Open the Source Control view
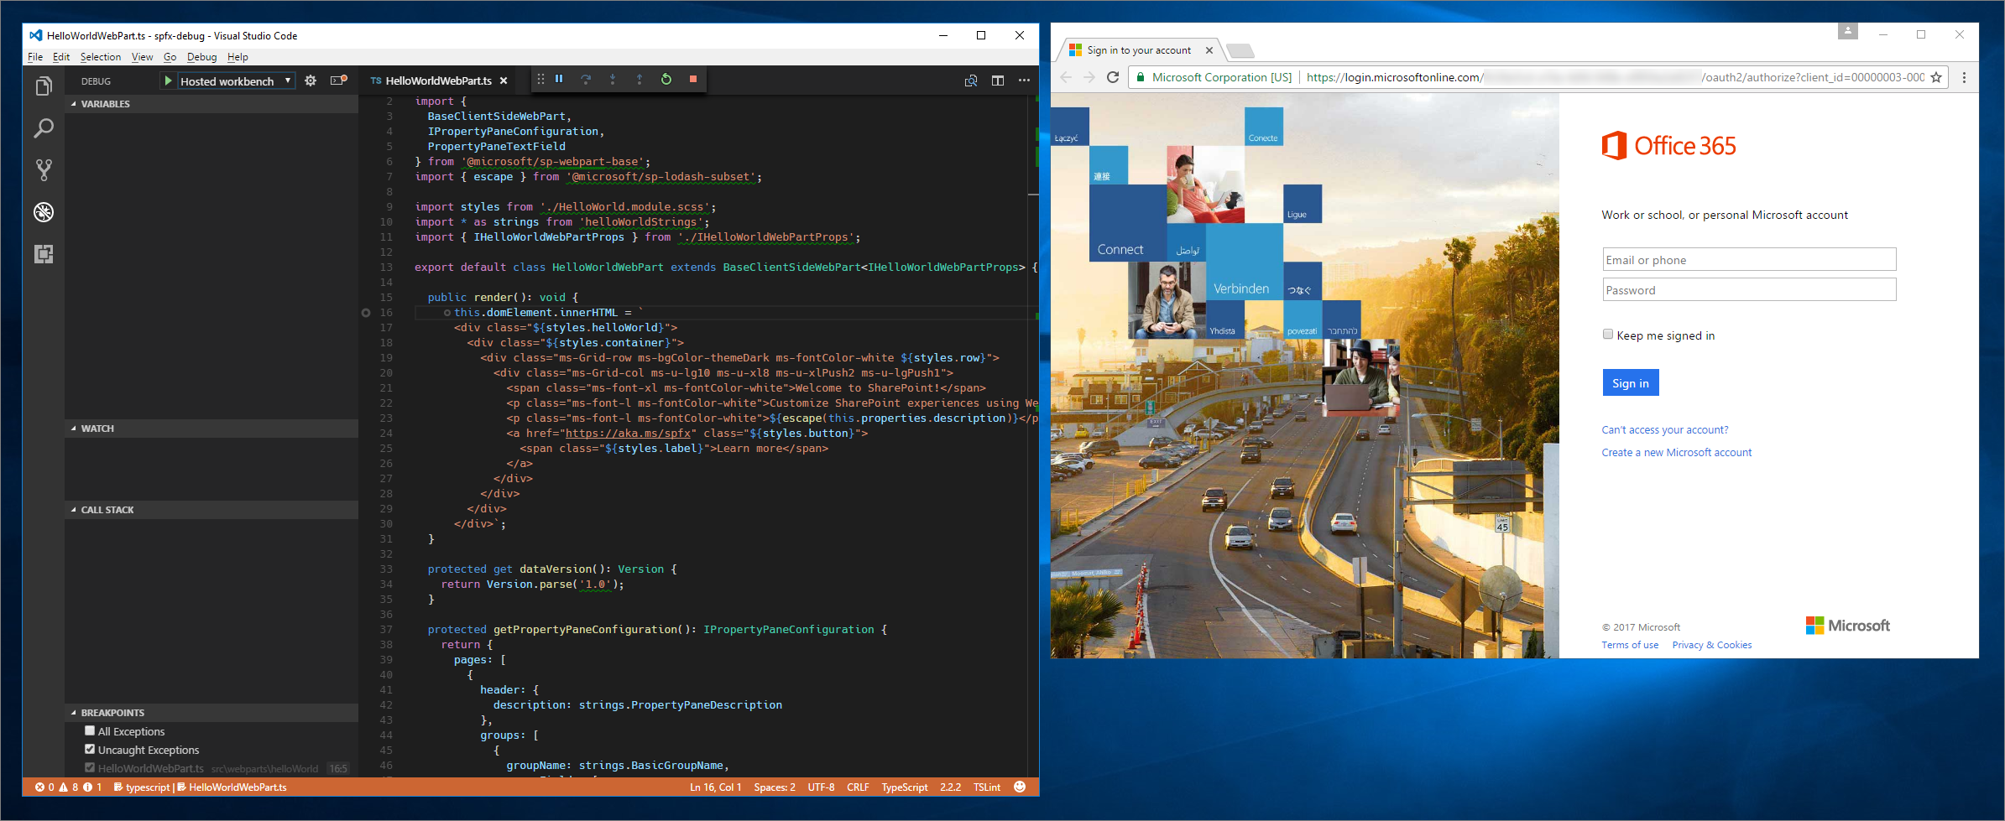 tap(43, 169)
